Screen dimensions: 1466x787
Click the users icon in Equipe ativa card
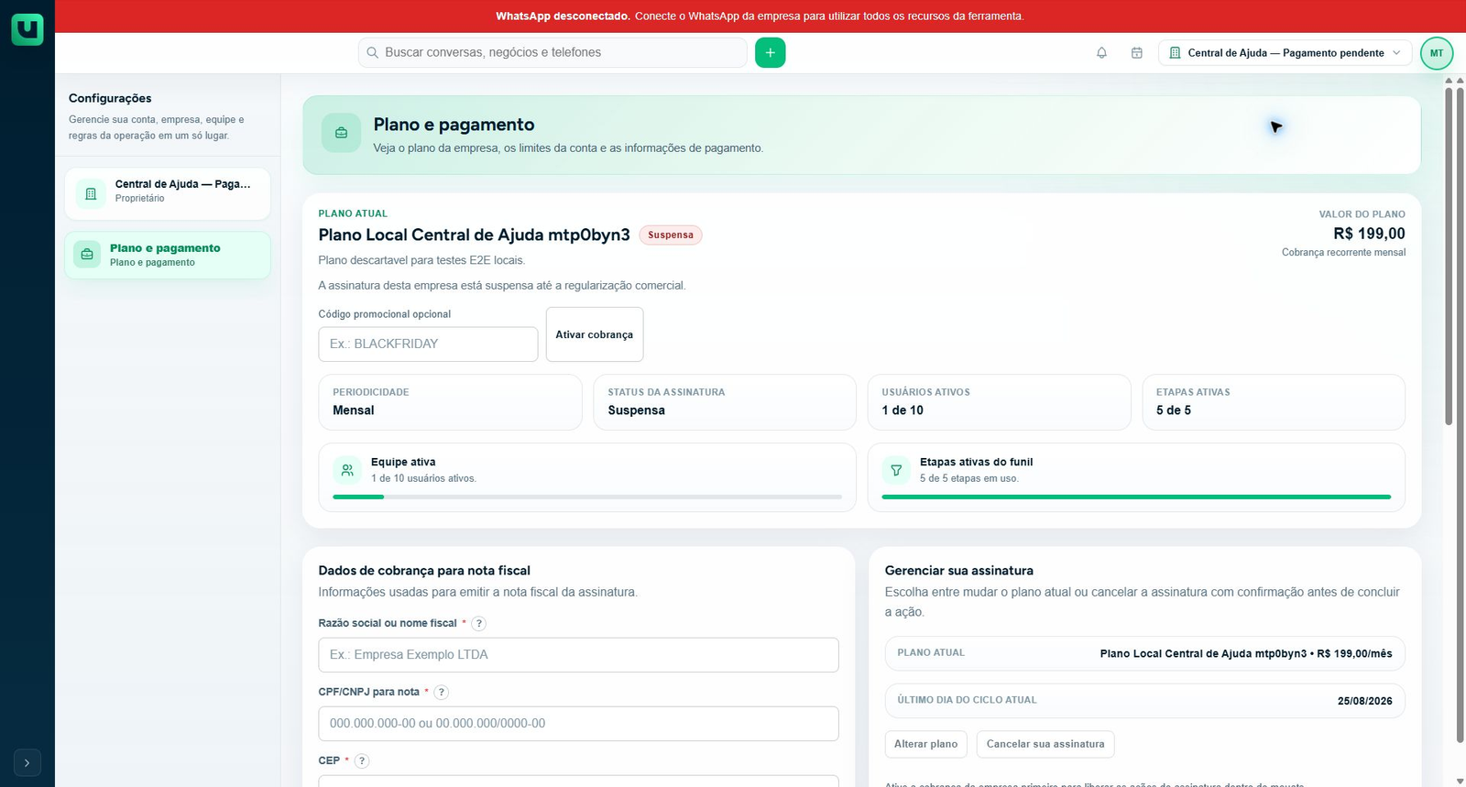tap(347, 470)
